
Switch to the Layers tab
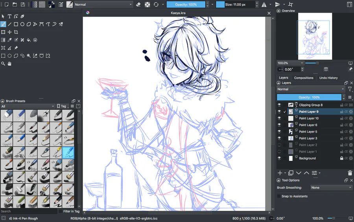tap(284, 78)
